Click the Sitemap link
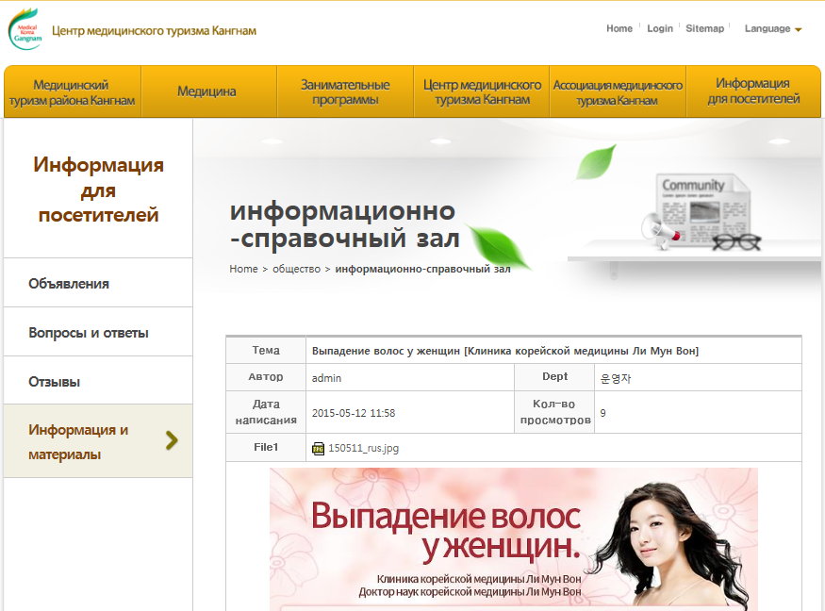Image resolution: width=825 pixels, height=611 pixels. coord(704,28)
